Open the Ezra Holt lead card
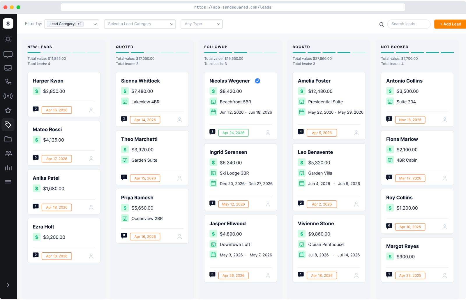The image size is (466, 300). coord(64,241)
